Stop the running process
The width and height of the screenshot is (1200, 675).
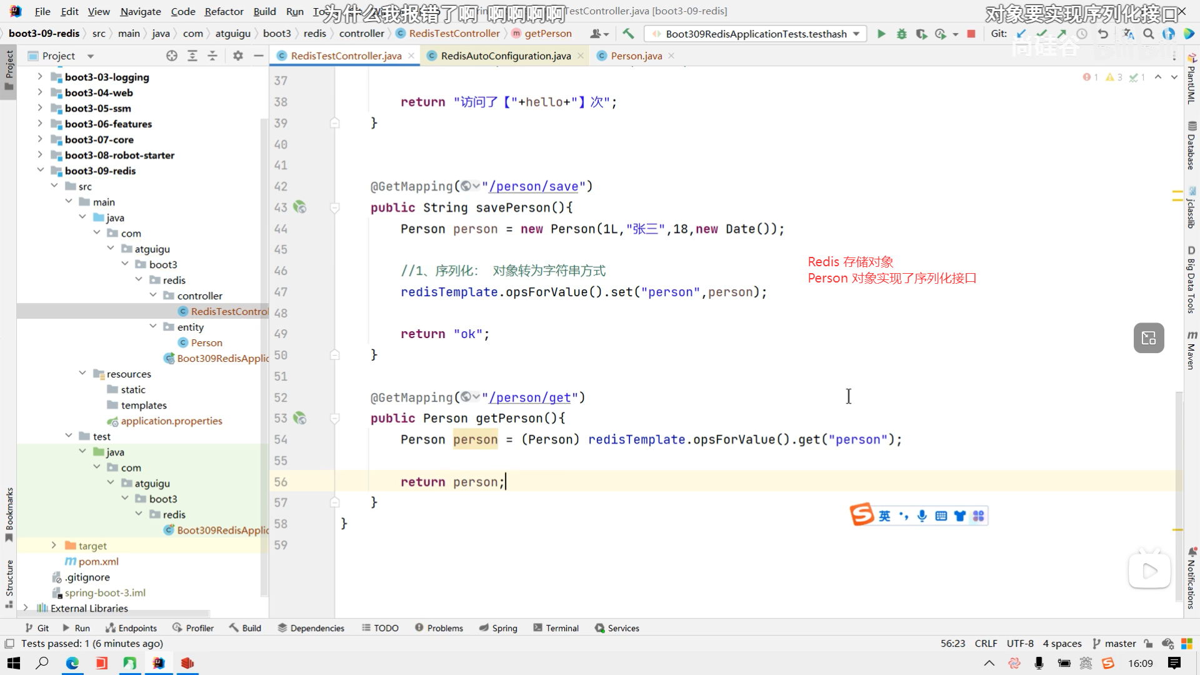[x=971, y=34]
